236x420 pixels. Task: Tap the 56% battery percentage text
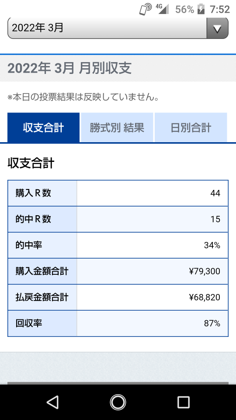[x=184, y=10]
